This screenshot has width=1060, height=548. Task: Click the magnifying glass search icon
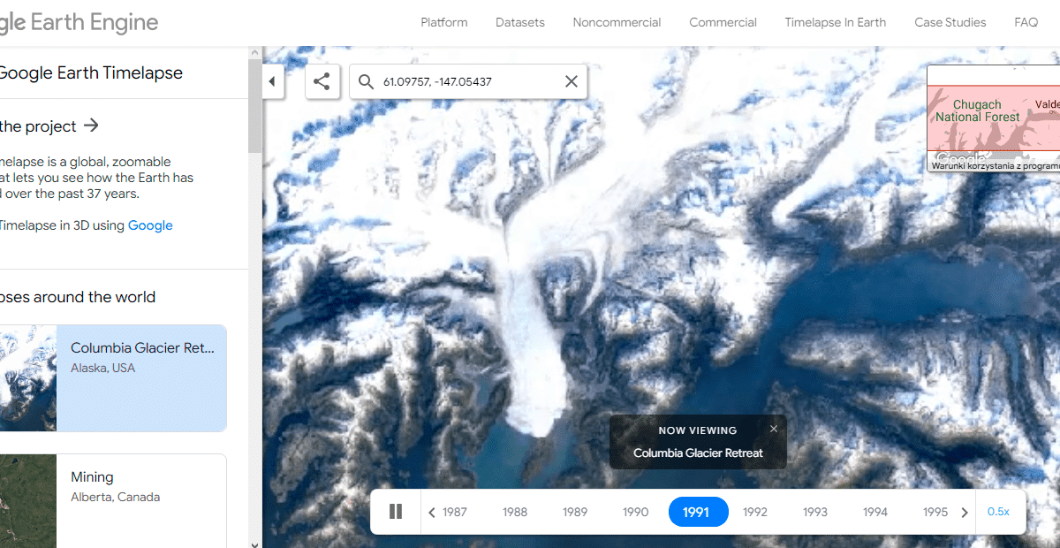[366, 80]
